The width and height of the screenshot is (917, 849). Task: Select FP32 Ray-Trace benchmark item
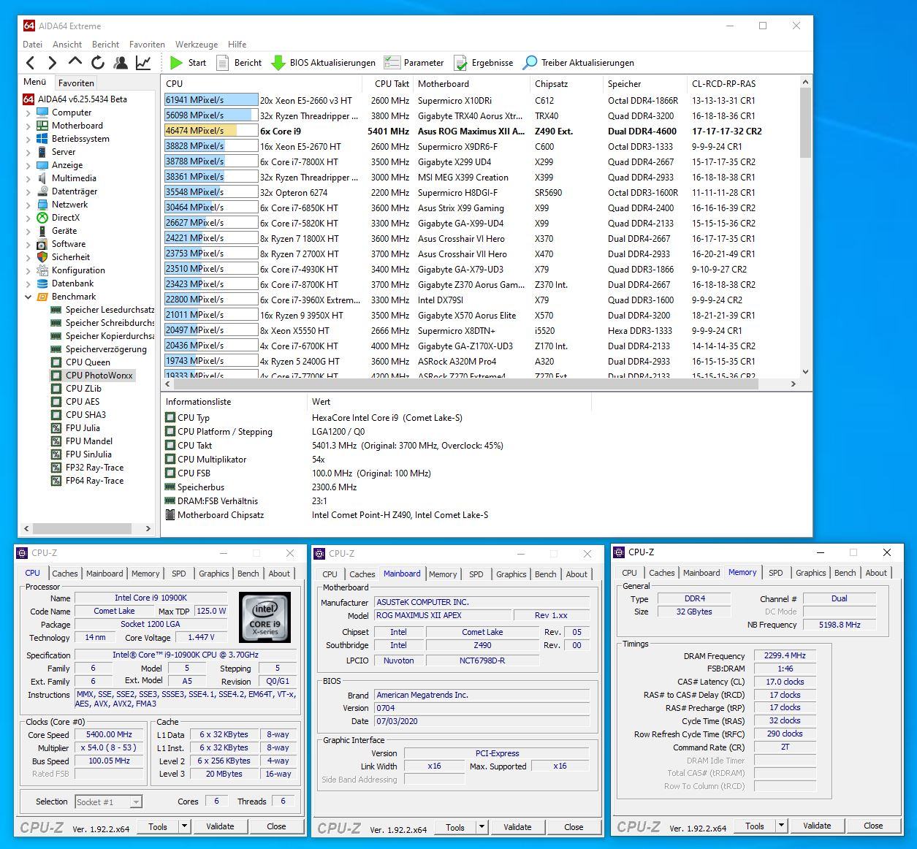tap(94, 468)
